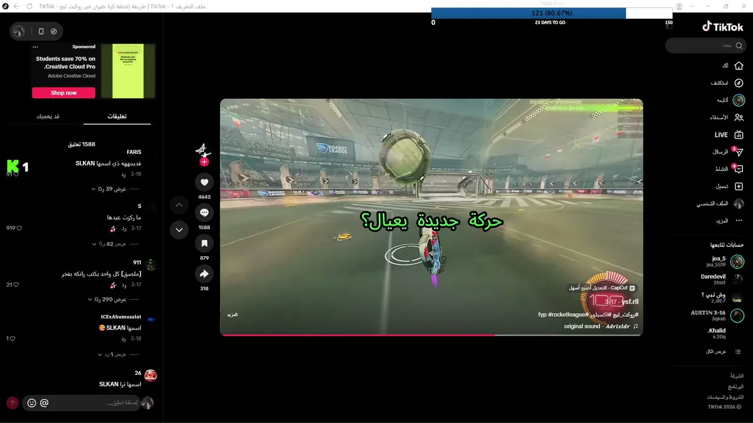Open the Upload plus icon (تحميل)
The height and width of the screenshot is (423, 753).
[739, 186]
